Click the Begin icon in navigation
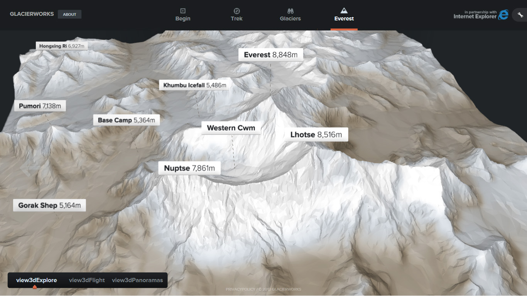Viewport: 527px width, 296px height. (183, 11)
